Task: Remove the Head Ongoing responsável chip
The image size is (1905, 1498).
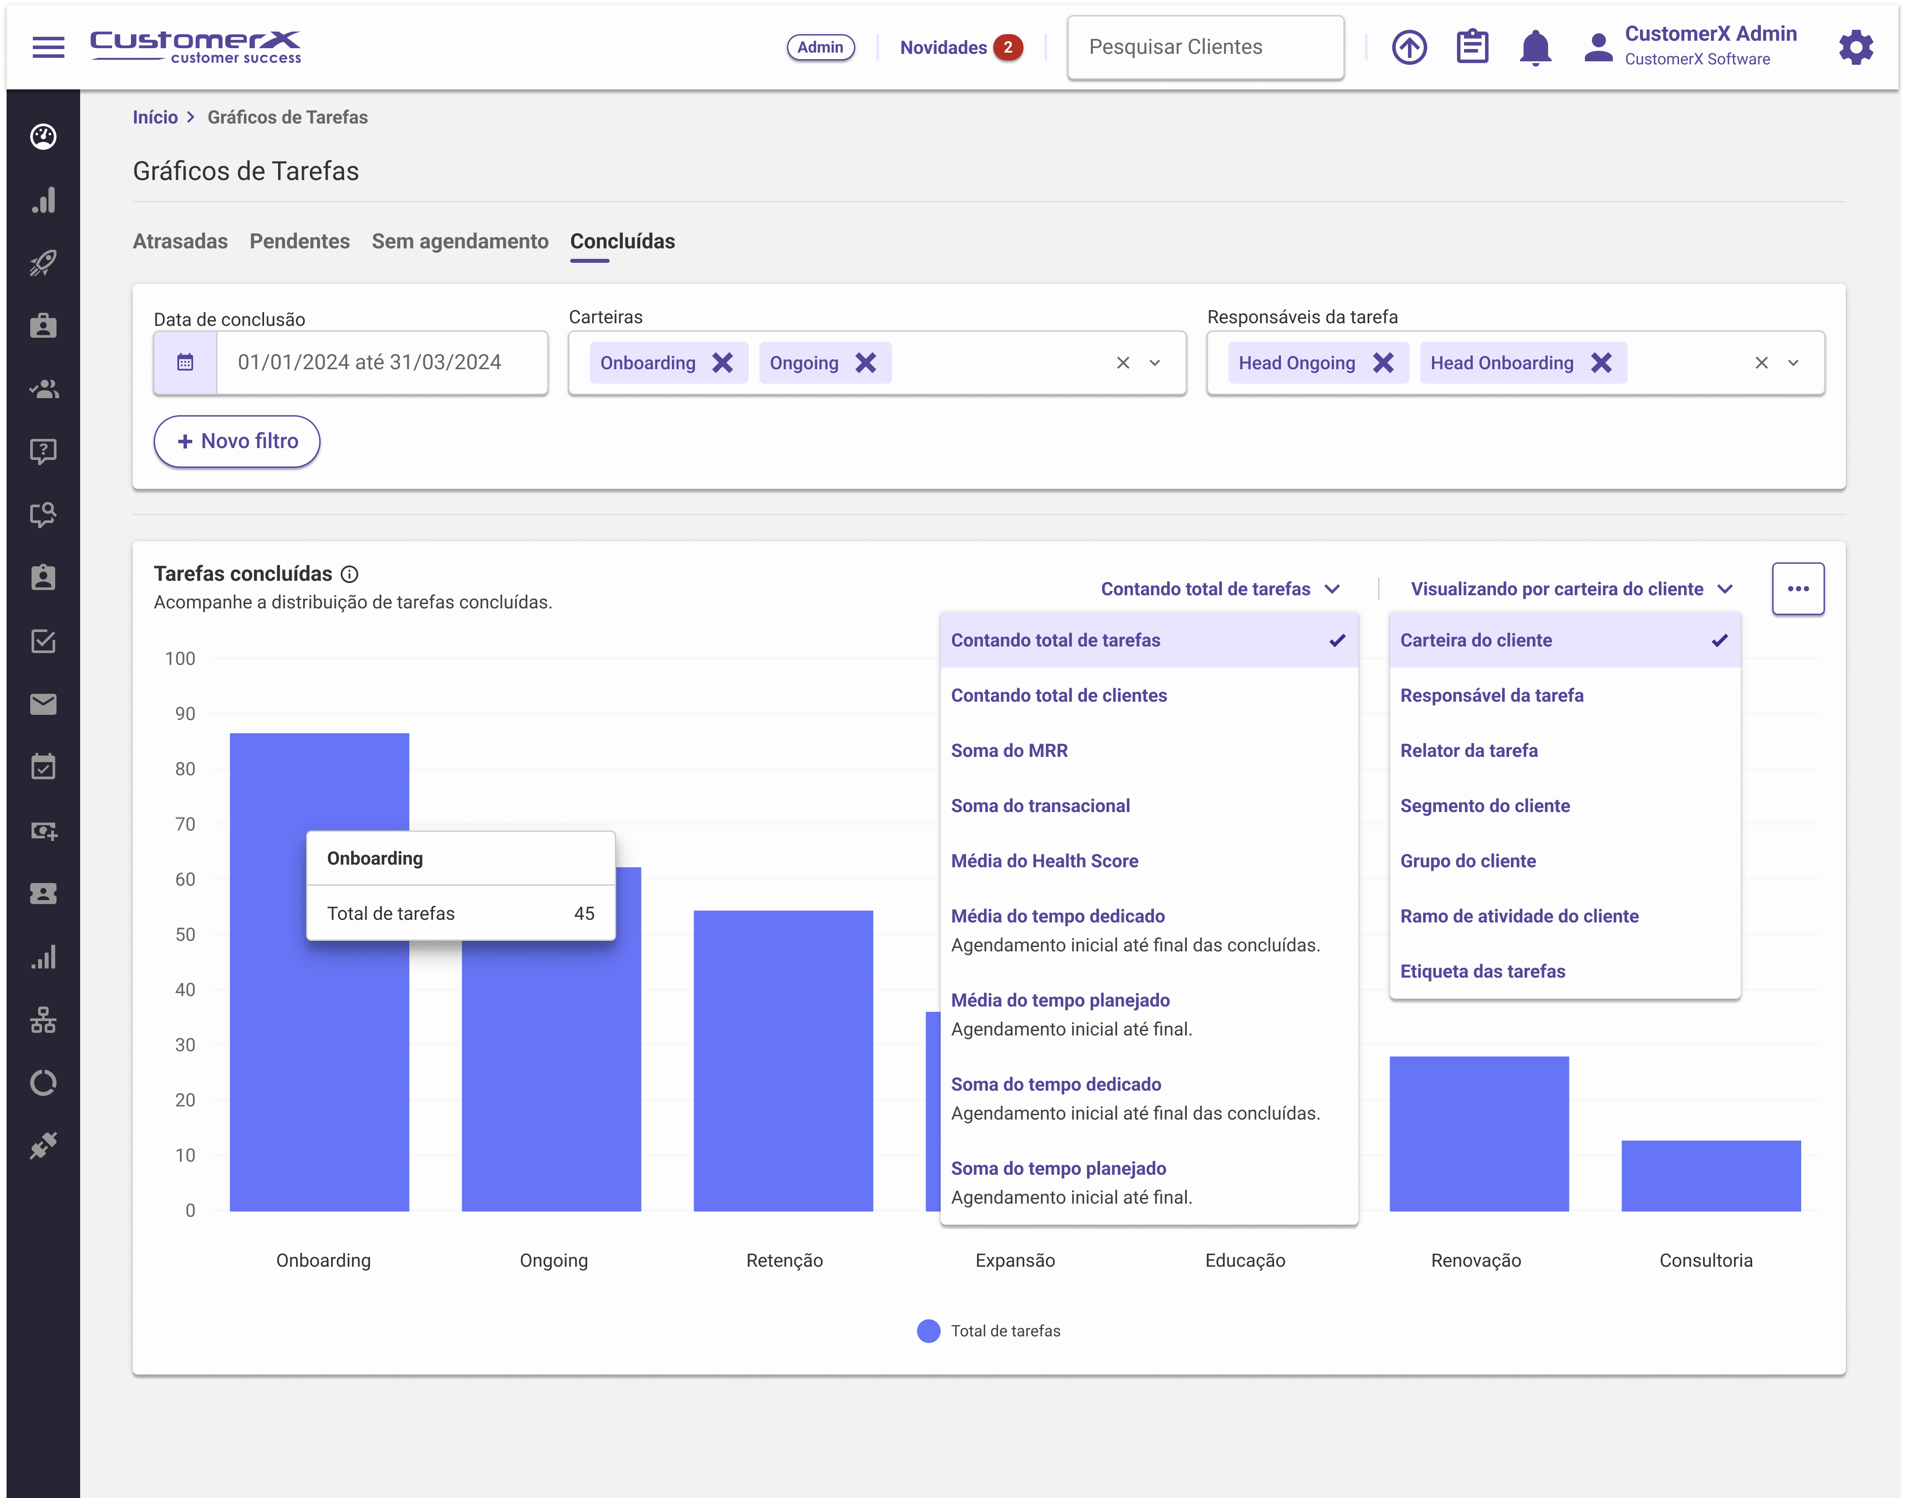Action: [1383, 363]
